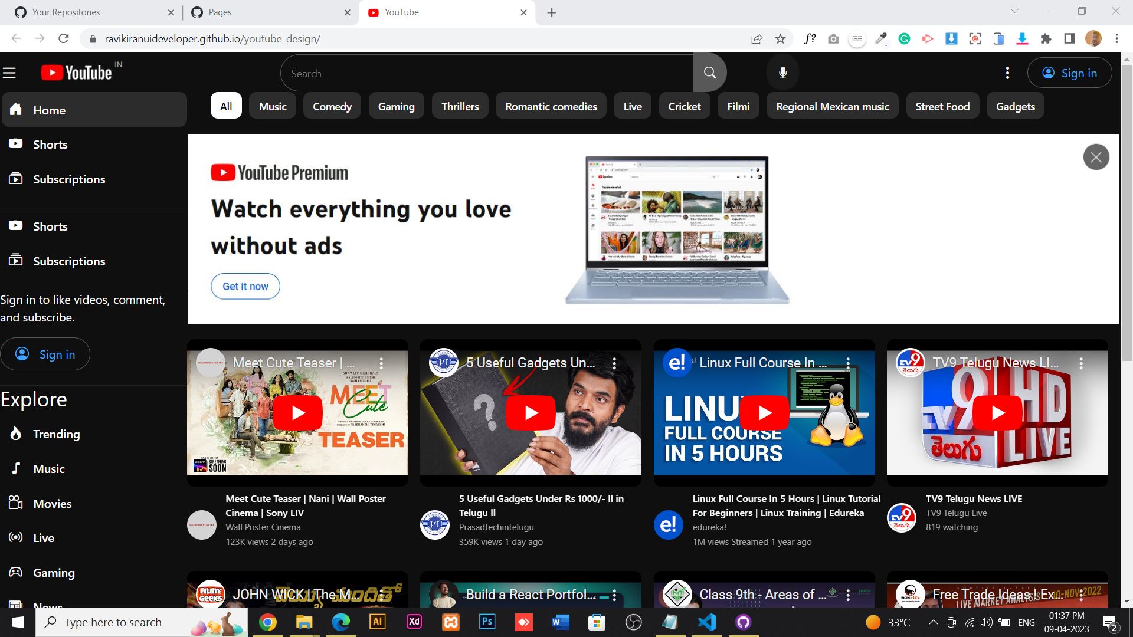The width and height of the screenshot is (1133, 637).
Task: Close the YouTube Premium banner
Action: tap(1096, 157)
